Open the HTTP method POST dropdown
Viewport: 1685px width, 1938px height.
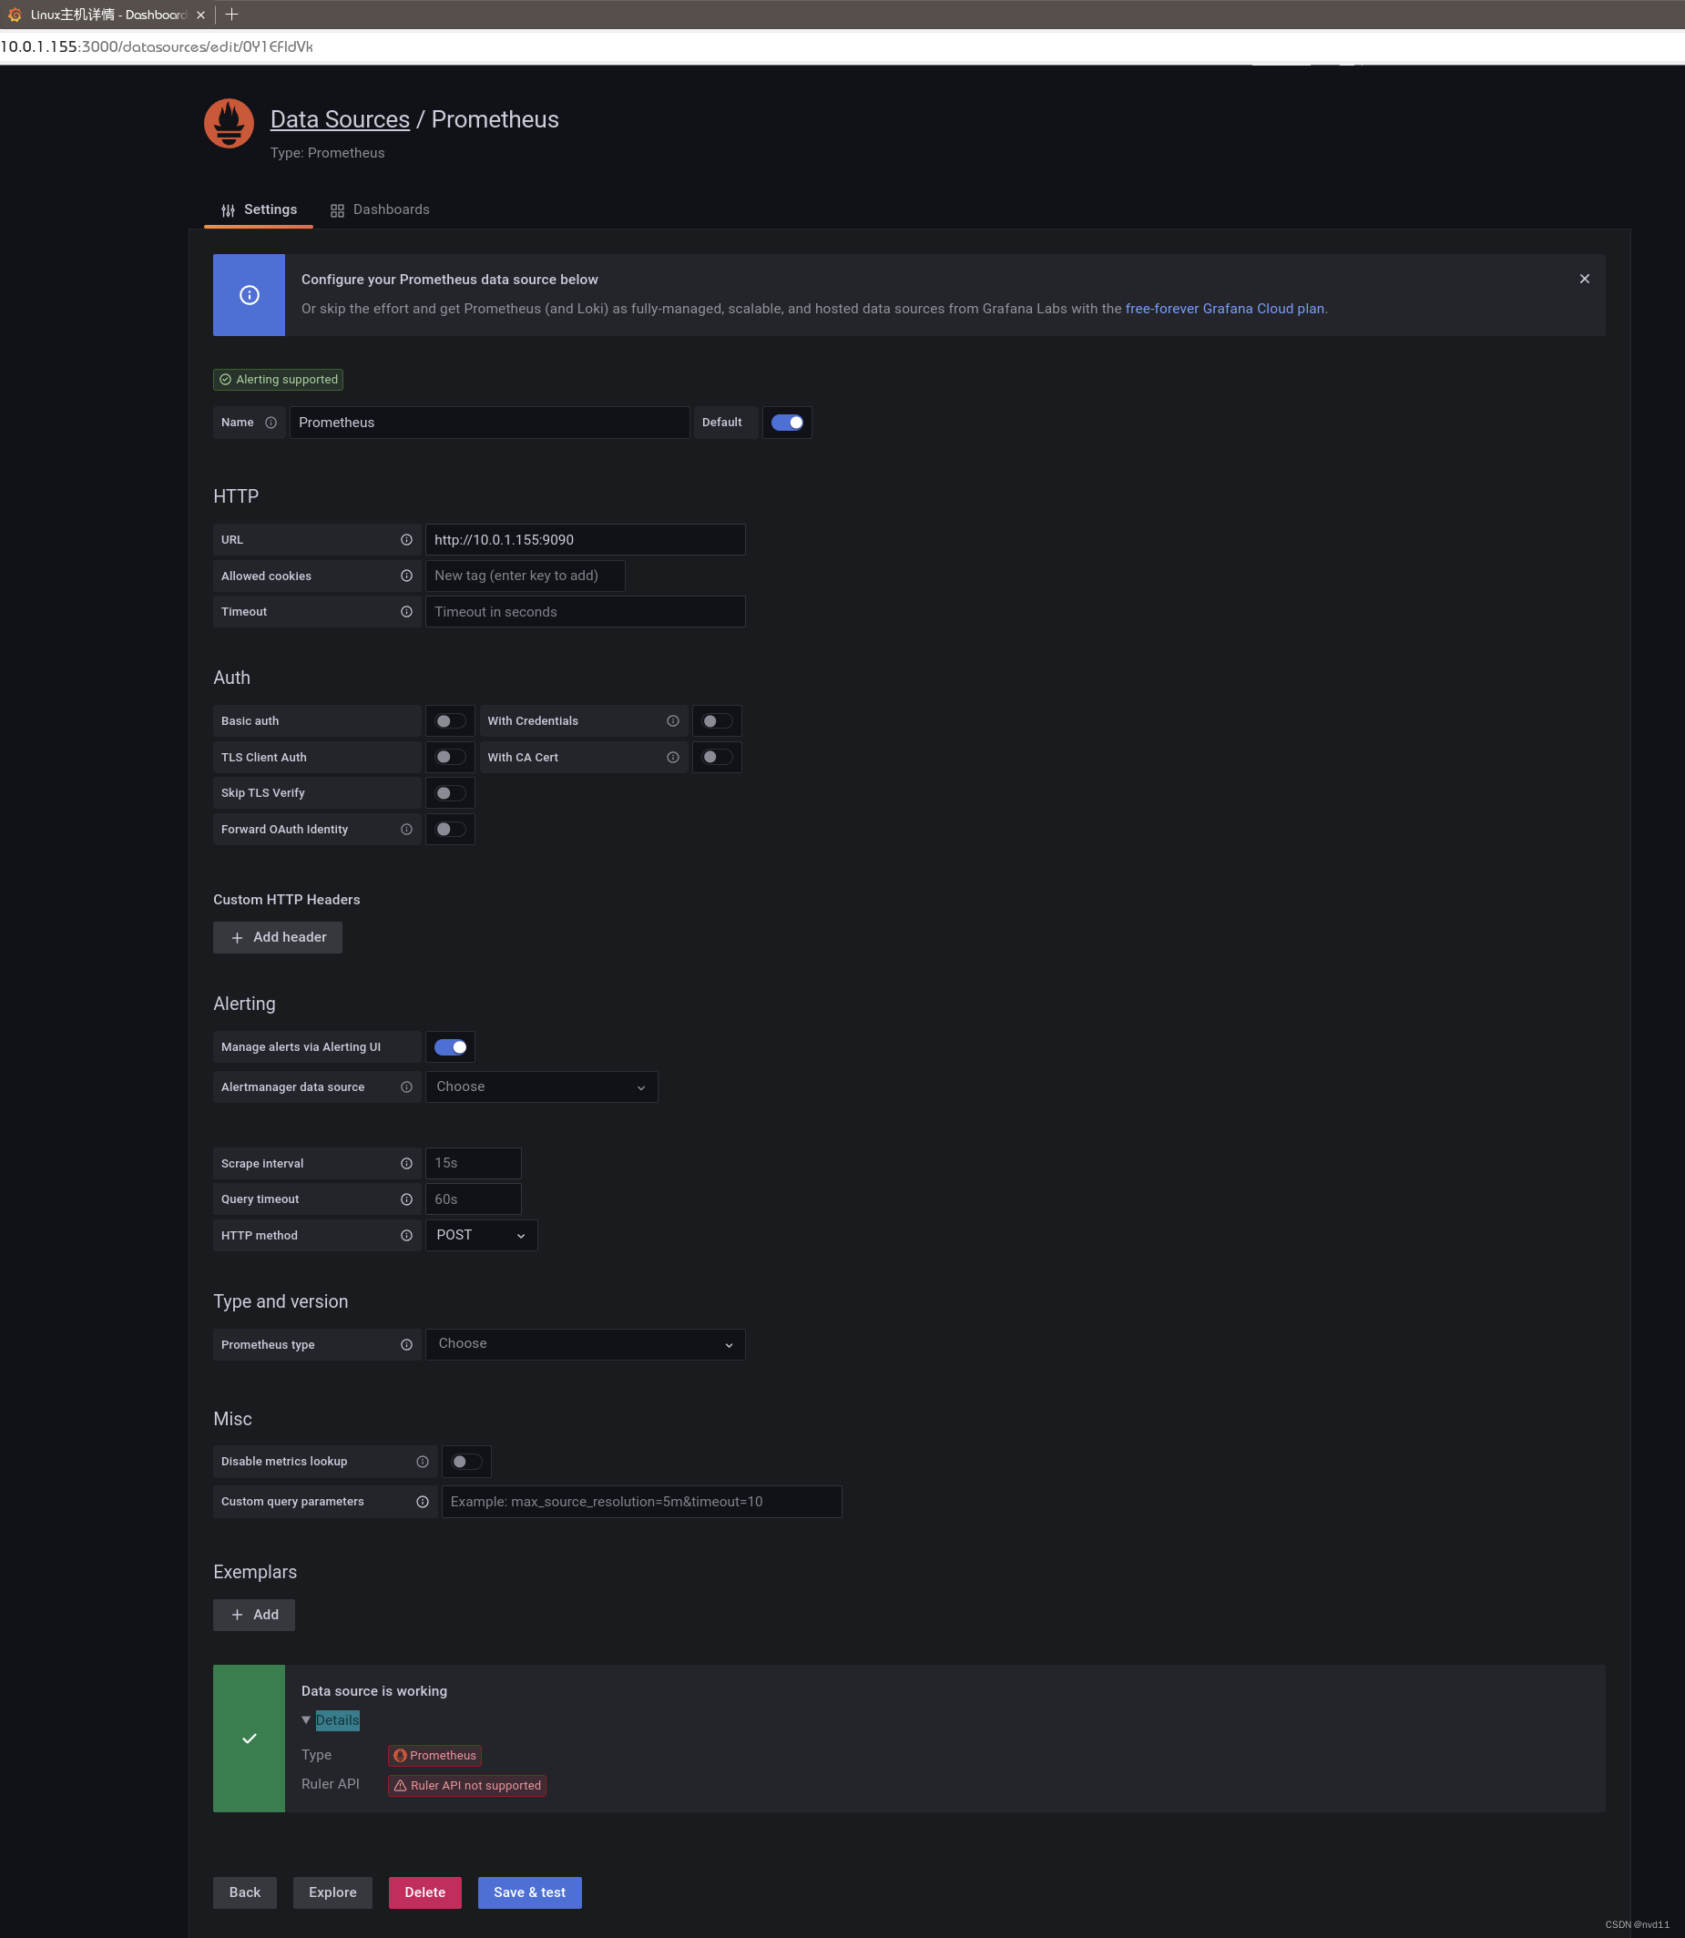click(482, 1236)
